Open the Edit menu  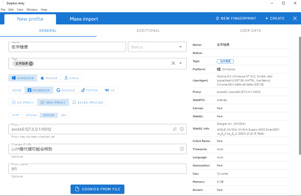pos(11,10)
